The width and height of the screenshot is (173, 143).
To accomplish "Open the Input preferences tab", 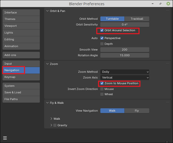I will [x=21, y=64].
